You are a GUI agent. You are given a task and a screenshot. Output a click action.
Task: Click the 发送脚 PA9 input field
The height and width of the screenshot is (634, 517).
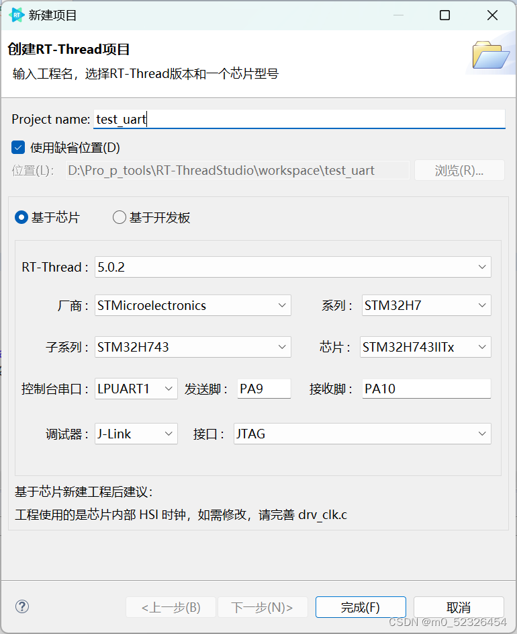coord(264,389)
